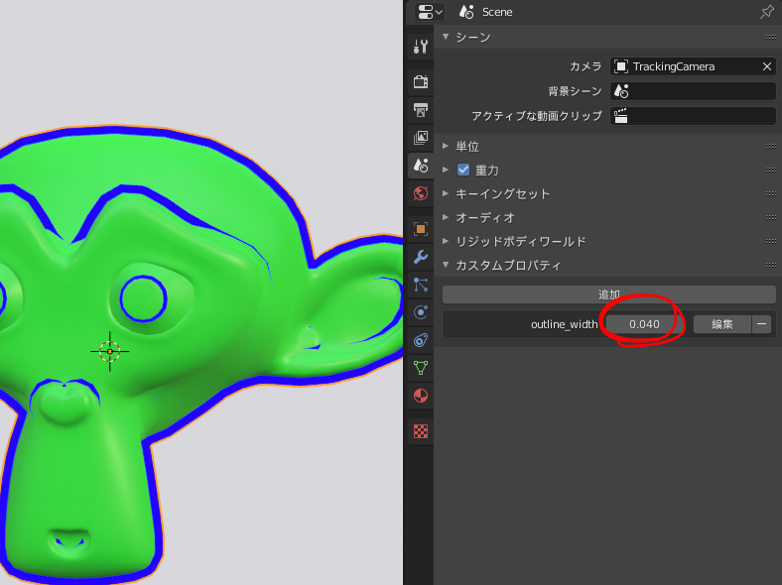Open the Object properties tab

tap(421, 229)
